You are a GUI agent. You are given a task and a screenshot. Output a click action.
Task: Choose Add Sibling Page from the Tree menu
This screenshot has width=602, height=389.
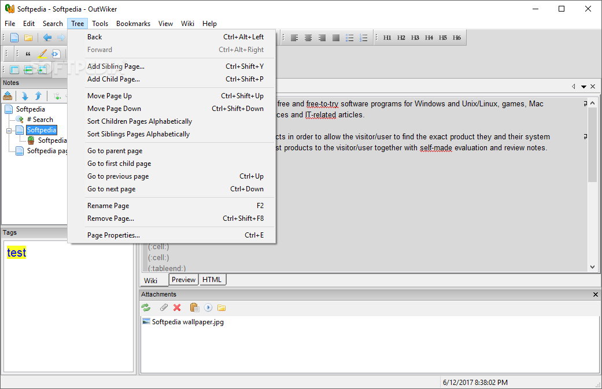(172, 66)
